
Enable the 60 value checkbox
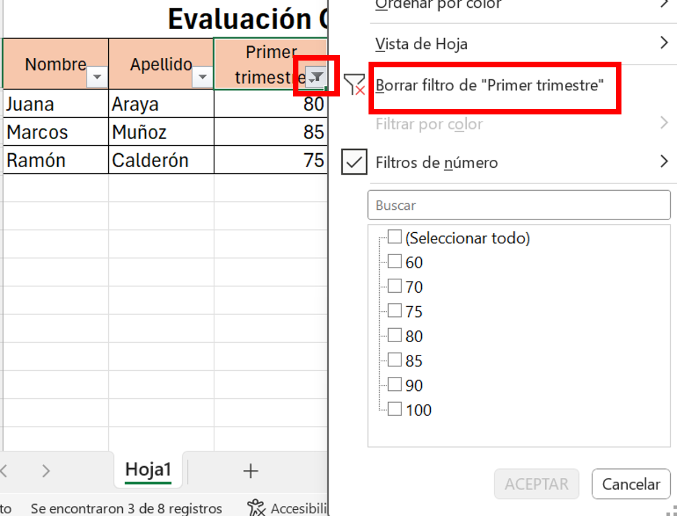(395, 261)
